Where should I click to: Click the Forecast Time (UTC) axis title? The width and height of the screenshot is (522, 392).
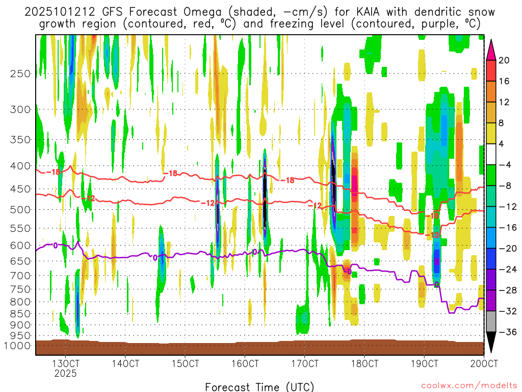(259, 387)
